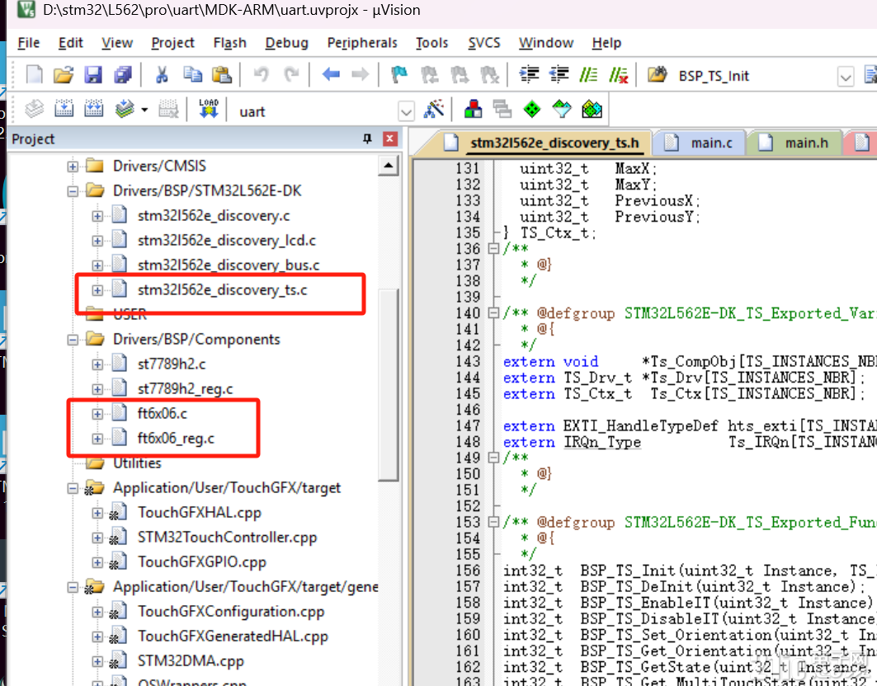Select st7789h2_reg.c in project tree
877x686 pixels.
click(x=185, y=388)
